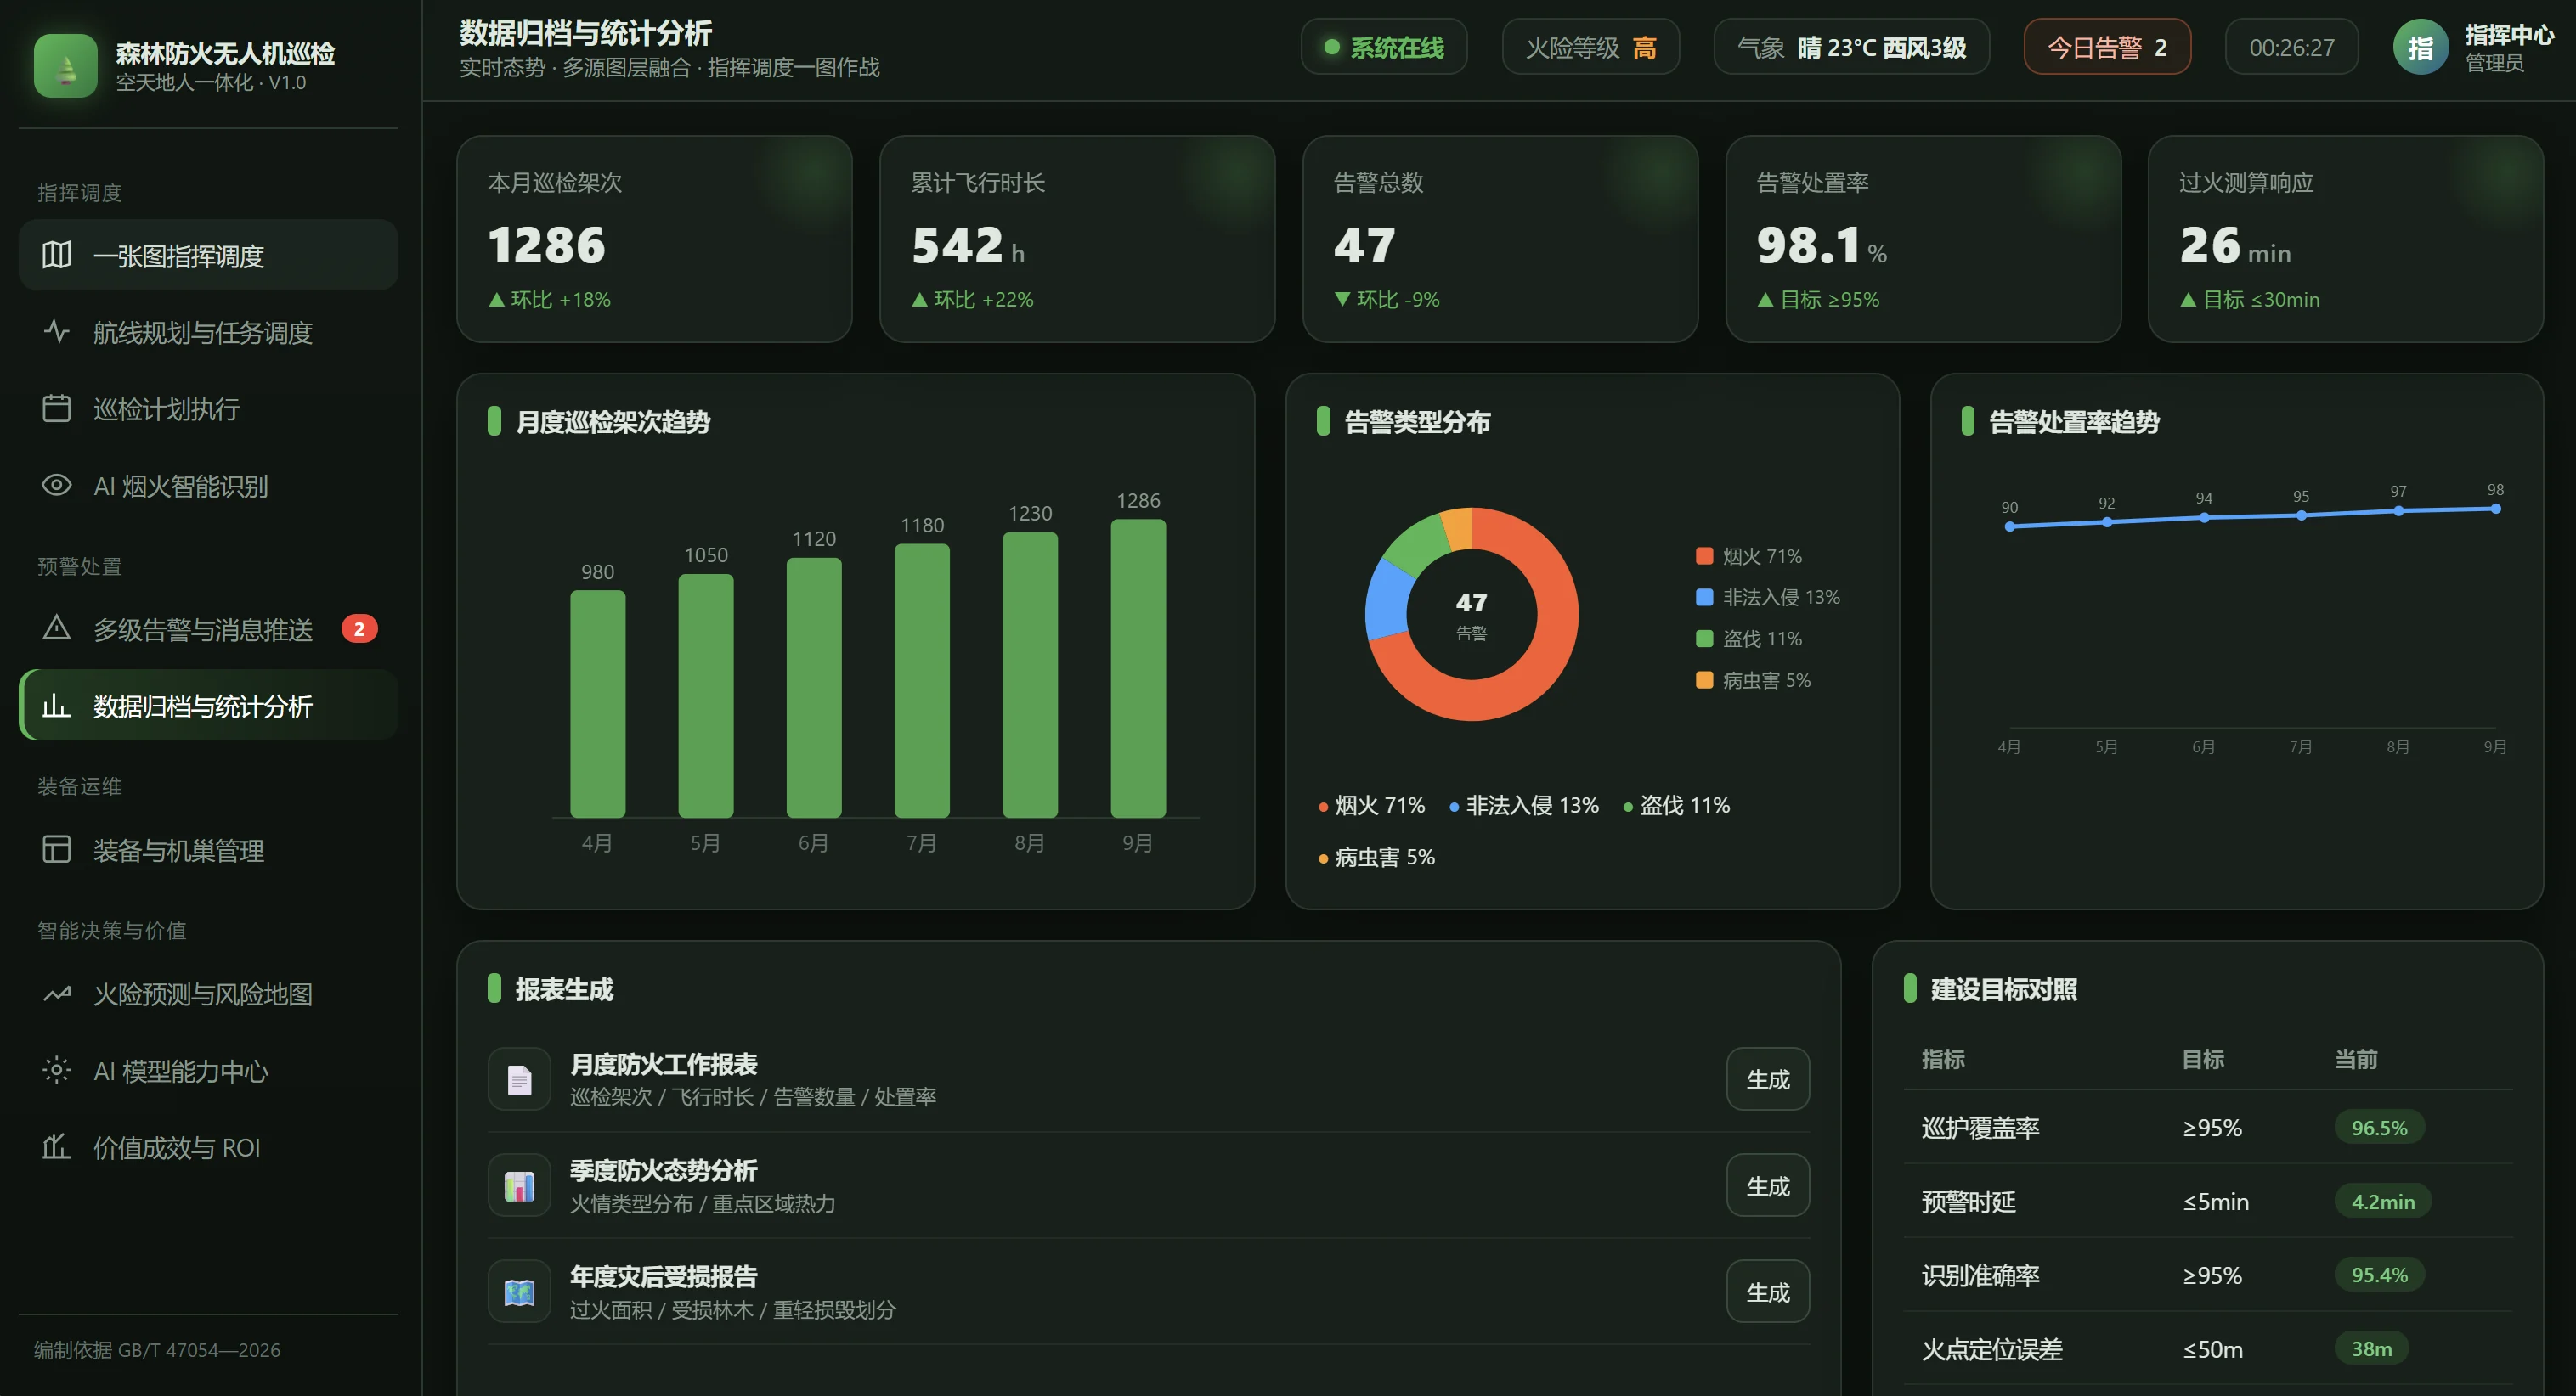Click the 98 data point on the trend line

tap(2496, 509)
